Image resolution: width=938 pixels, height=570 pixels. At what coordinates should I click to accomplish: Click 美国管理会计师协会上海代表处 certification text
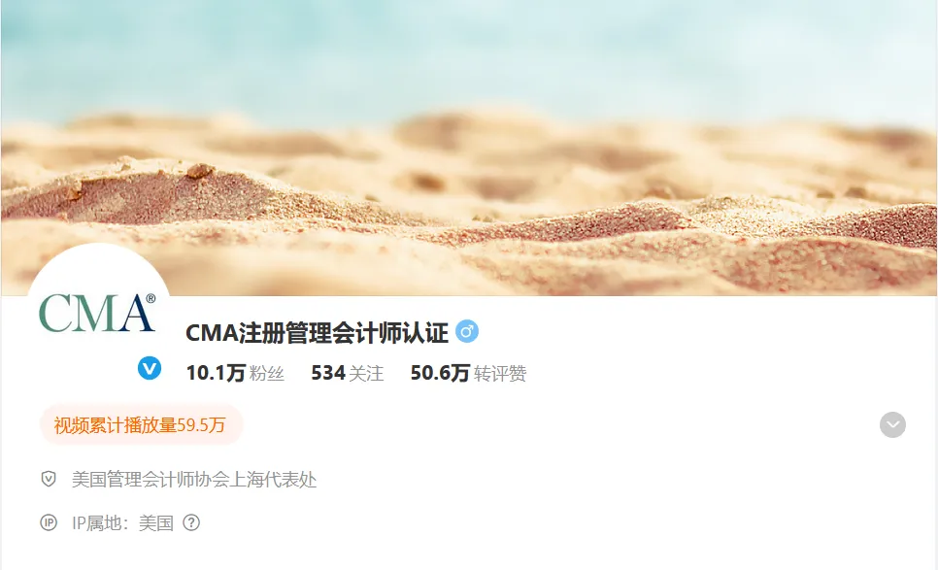(194, 480)
